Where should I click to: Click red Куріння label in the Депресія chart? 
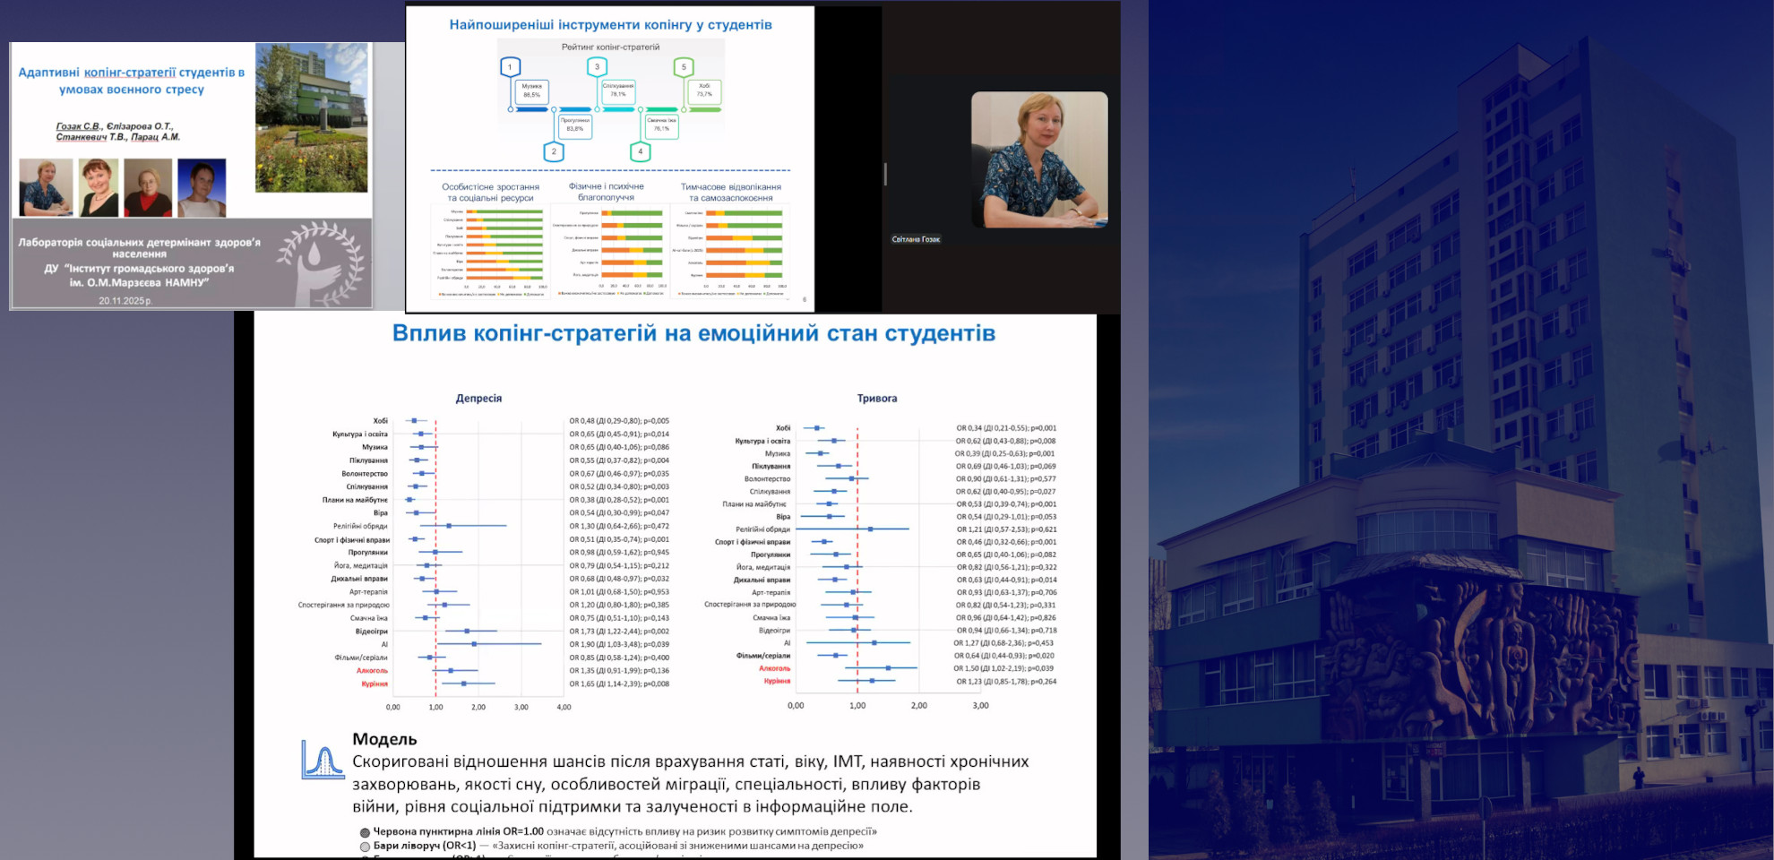click(x=375, y=684)
